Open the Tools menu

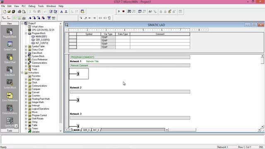[x=41, y=6]
